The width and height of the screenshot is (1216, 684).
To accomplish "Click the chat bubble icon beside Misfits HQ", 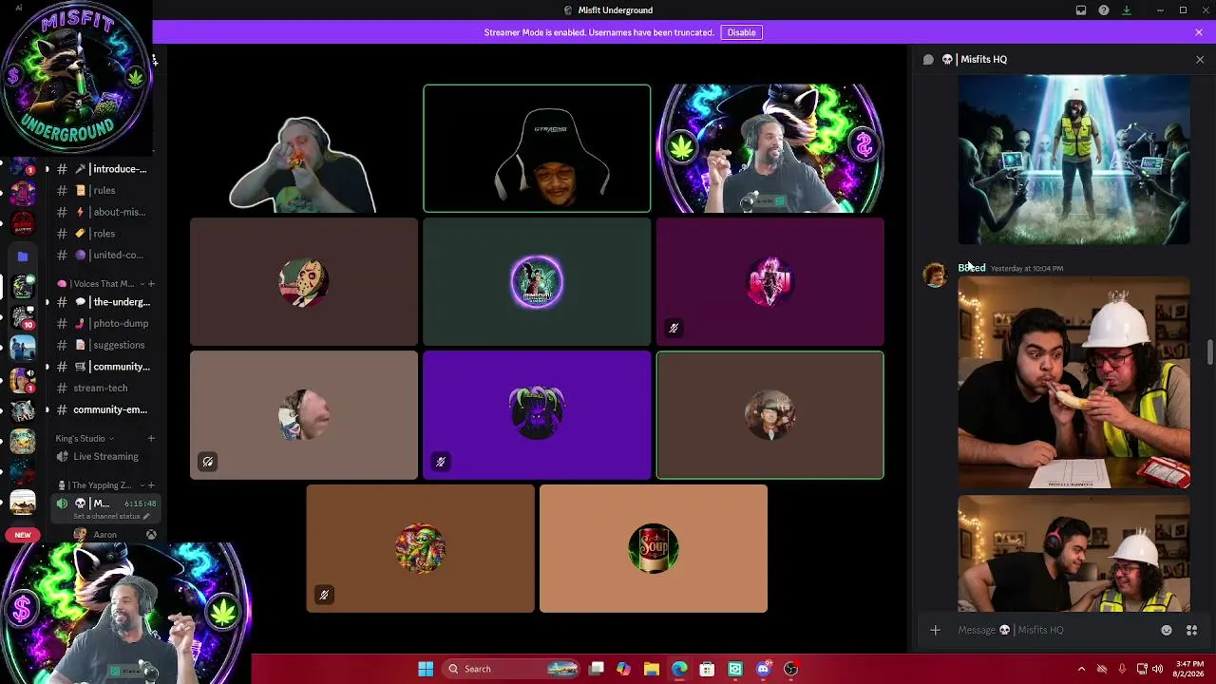I will 928,59.
